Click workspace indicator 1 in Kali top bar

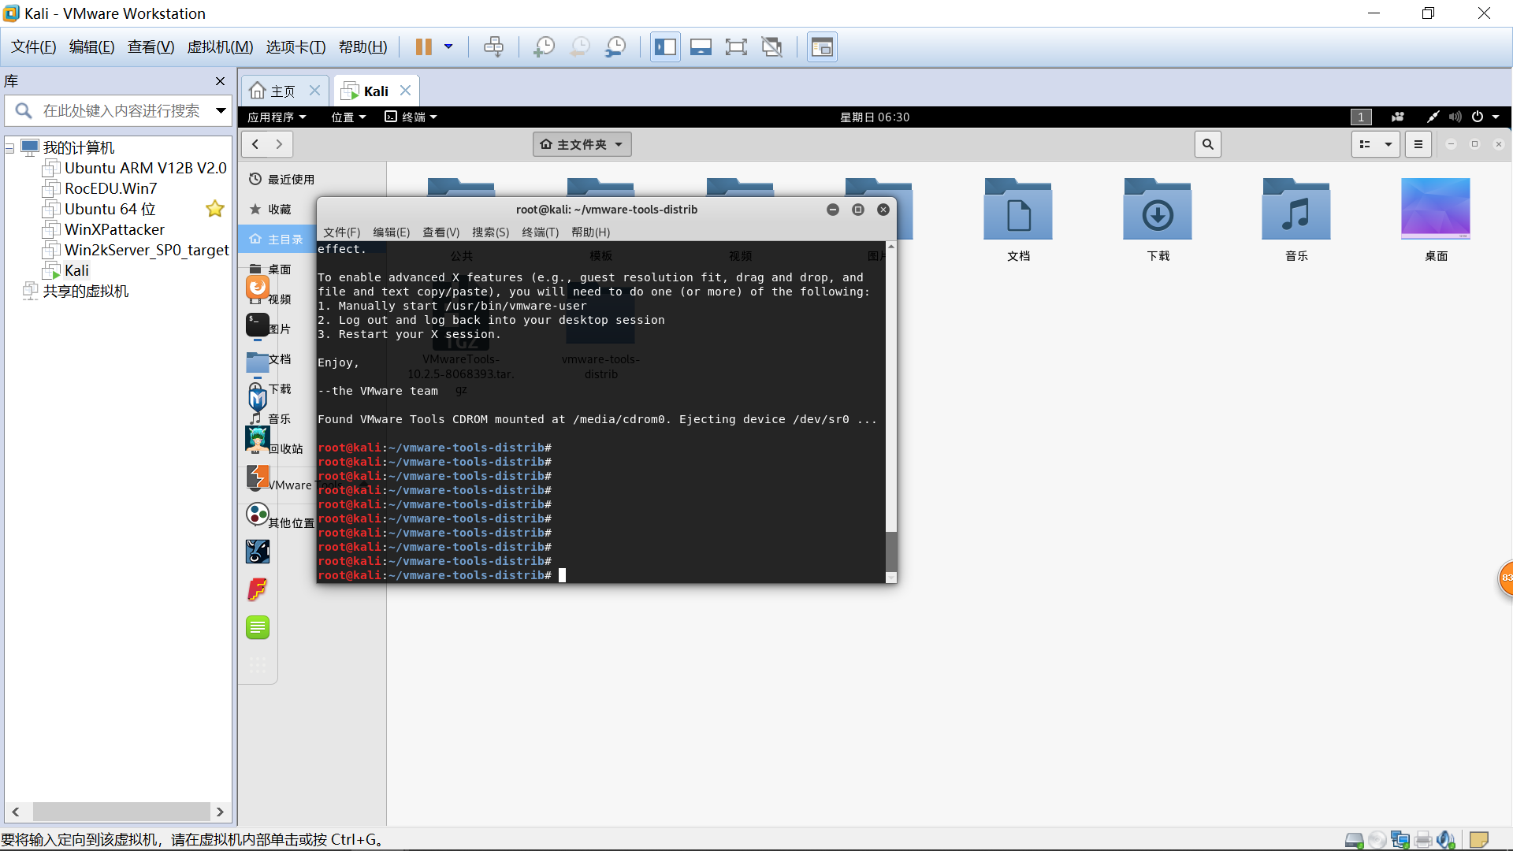[x=1361, y=117]
